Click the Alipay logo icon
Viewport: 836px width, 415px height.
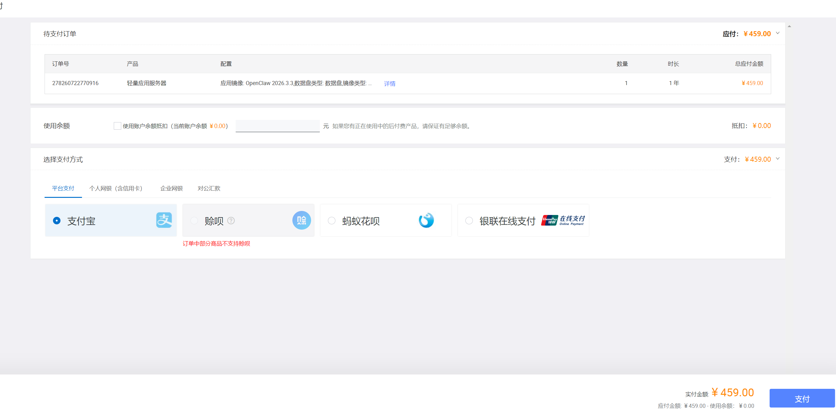click(x=164, y=220)
